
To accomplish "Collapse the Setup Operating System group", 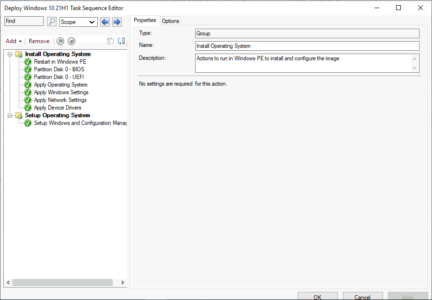I will point(10,115).
